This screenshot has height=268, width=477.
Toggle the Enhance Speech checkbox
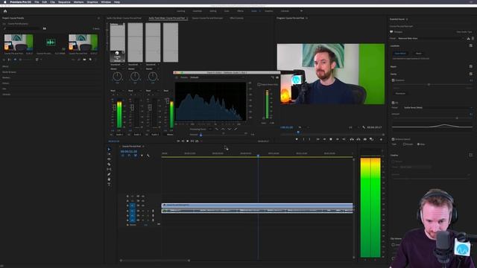393,139
